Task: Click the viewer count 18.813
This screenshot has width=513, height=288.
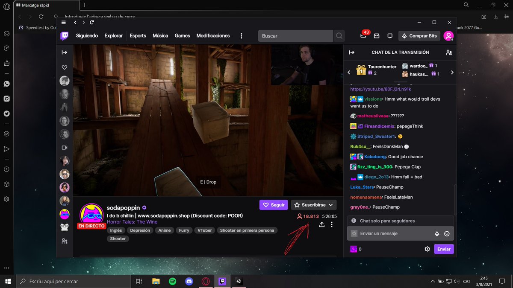Action: tap(311, 216)
